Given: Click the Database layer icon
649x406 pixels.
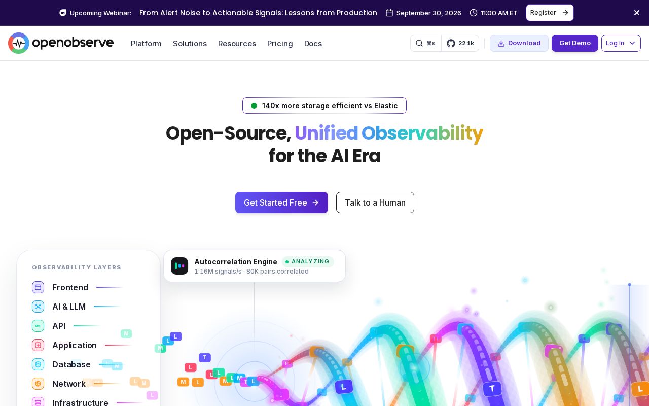Looking at the screenshot, I should [38, 364].
